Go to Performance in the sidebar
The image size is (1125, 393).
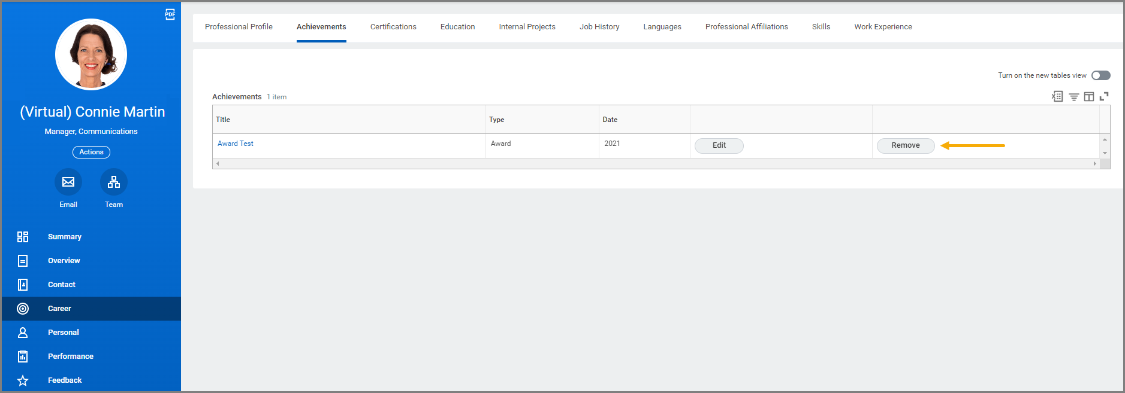(71, 357)
